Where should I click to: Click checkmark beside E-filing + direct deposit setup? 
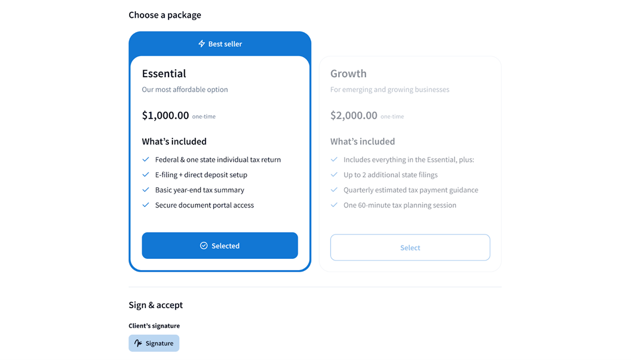point(146,175)
